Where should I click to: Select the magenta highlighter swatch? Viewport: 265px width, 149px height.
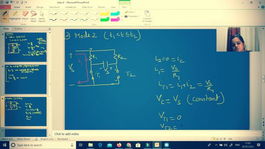[x=115, y=19]
